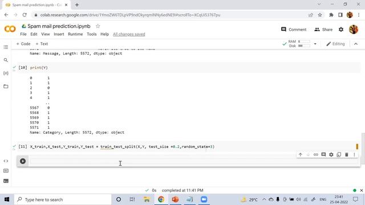Share this page from the address bar
The width and height of the screenshot is (365, 205).
point(310,15)
